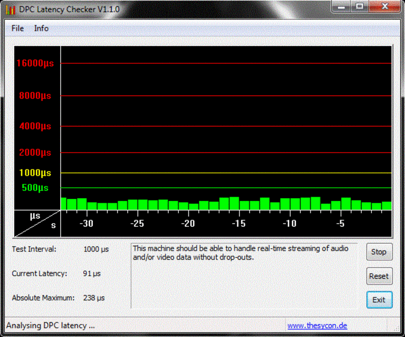This screenshot has width=405, height=337.
Task: Click the 8000µs graph label
Action: pos(35,96)
